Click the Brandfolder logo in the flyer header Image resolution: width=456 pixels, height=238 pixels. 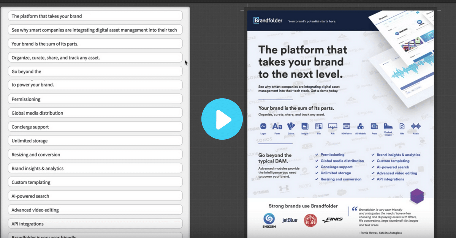pyautogui.click(x=268, y=20)
